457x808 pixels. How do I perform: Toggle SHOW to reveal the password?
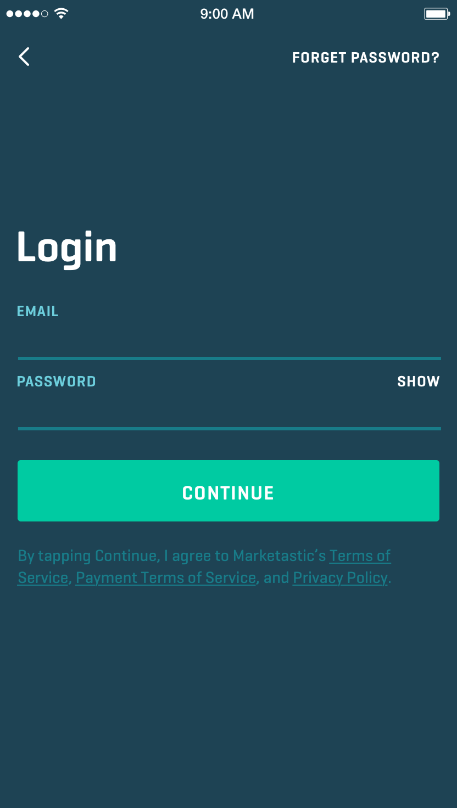pos(419,381)
